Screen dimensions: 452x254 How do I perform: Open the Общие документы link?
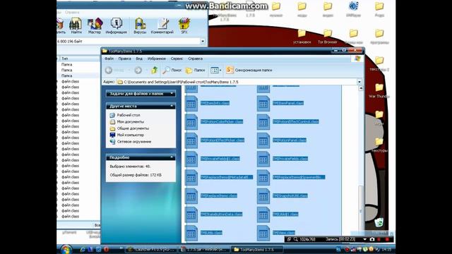tap(133, 128)
